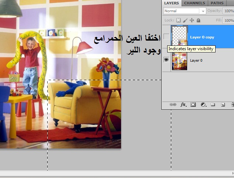Add a layer mask
This screenshot has width=234, height=178.
[193, 105]
